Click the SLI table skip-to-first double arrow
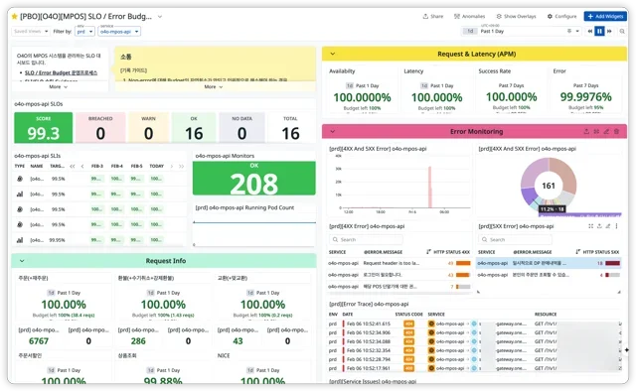636x391 pixels. coord(73,166)
